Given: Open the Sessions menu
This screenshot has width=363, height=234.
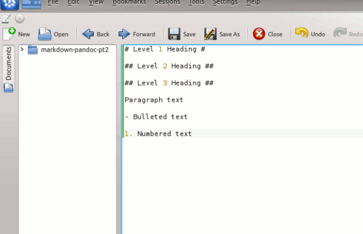Looking at the screenshot, I should 167,3.
